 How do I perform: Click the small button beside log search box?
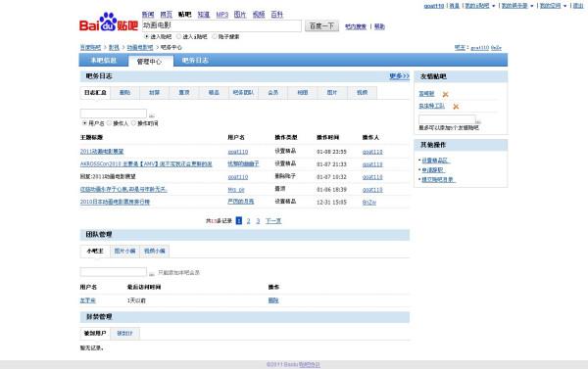point(152,115)
